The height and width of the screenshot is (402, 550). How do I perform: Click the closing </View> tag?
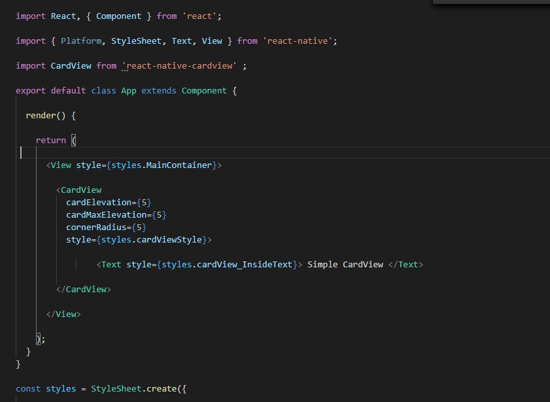click(x=63, y=314)
